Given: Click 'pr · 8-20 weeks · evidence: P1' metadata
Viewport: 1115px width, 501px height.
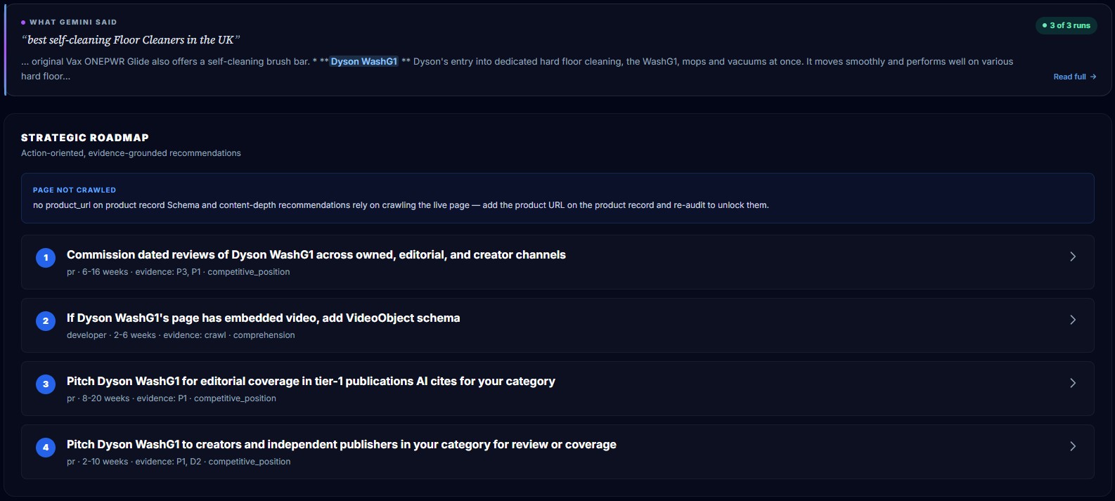Looking at the screenshot, I should pos(172,398).
